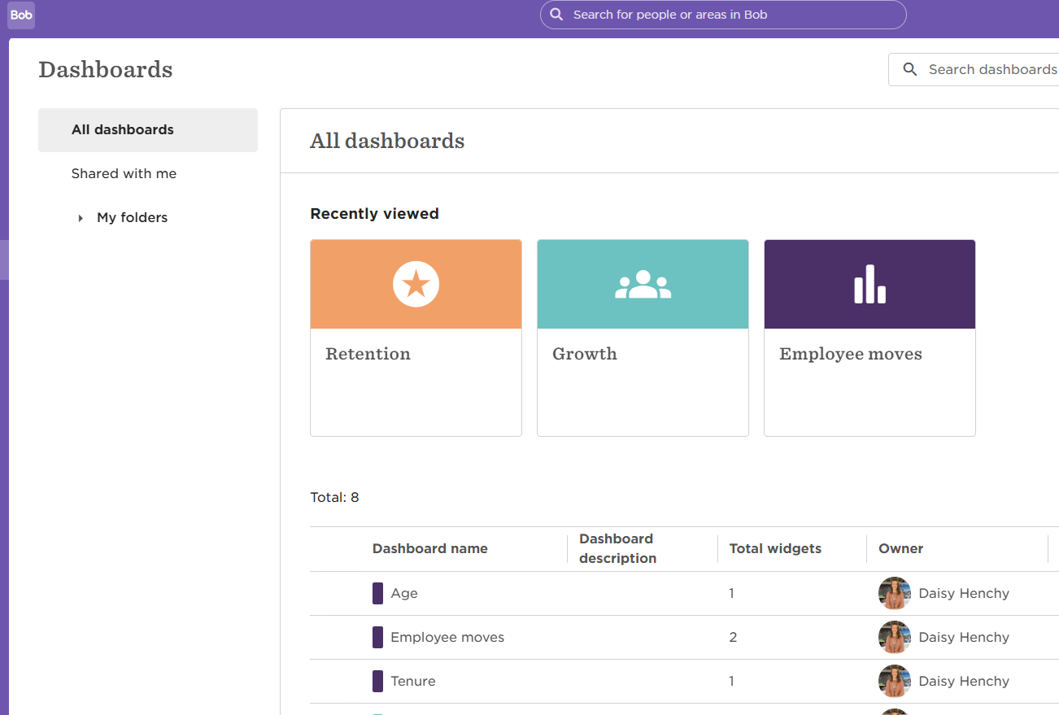Click the Search dashboards magnifier icon
1059x715 pixels.
[910, 70]
